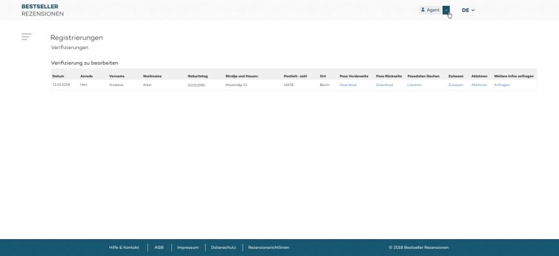559x256 pixels.
Task: Download the Pass Rückseite file
Action: (384, 85)
